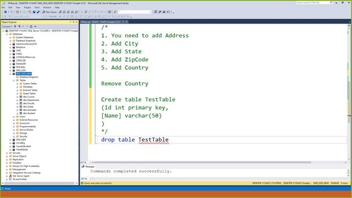Viewport: 352px width, 198px height.
Task: Collapse the Databases folder node
Action: (x=7, y=34)
